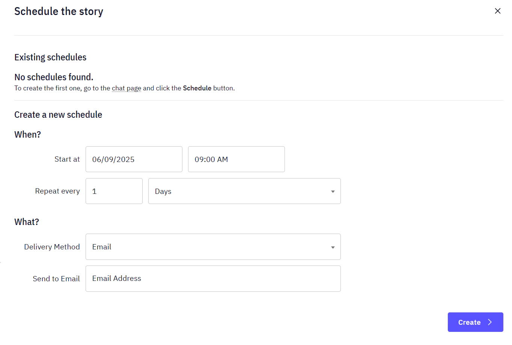Click the dropdown arrow on the Days selector
Image resolution: width=512 pixels, height=345 pixels.
click(x=332, y=191)
